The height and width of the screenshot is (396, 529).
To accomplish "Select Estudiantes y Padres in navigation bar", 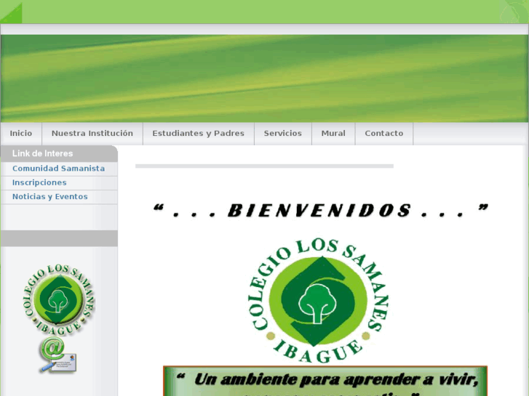I will [x=199, y=134].
